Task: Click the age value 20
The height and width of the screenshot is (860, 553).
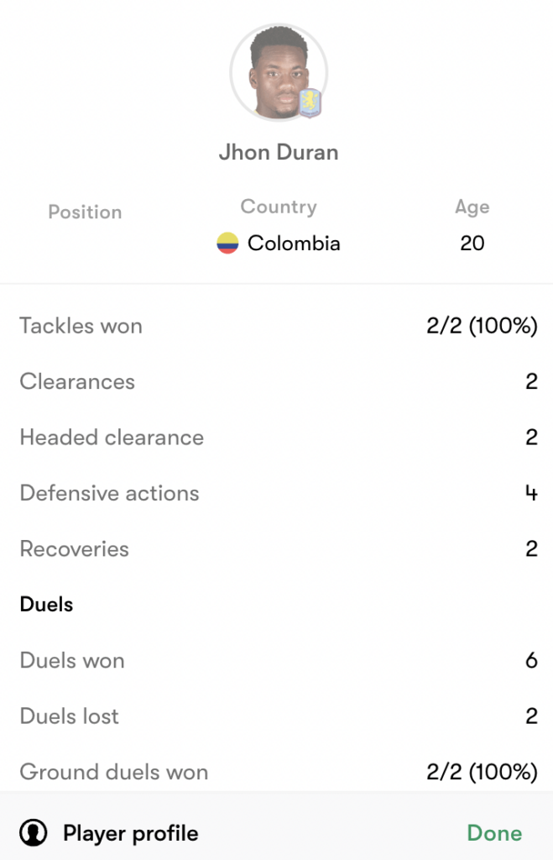Action: (472, 244)
